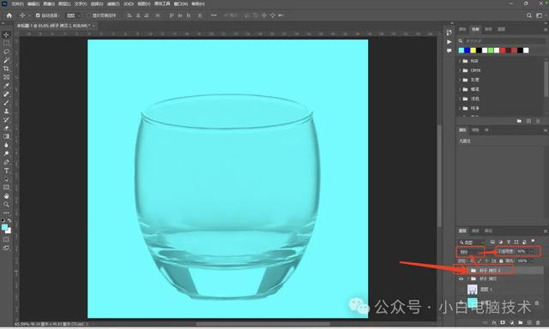Select the Crop tool
The width and height of the screenshot is (549, 329).
point(6,69)
